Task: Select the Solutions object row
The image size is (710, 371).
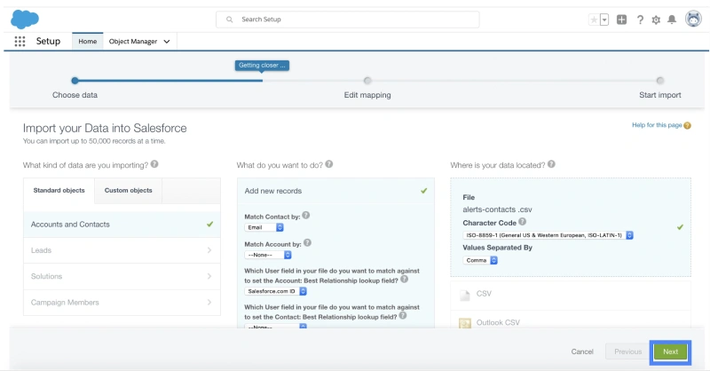Action: click(x=122, y=276)
